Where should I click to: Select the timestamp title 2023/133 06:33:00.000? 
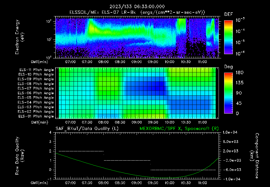[x=137, y=7]
